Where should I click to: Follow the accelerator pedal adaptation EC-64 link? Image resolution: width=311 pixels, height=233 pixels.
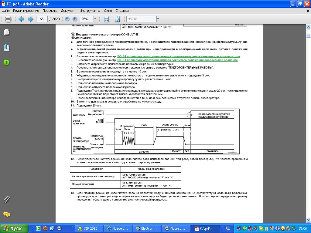(179, 56)
